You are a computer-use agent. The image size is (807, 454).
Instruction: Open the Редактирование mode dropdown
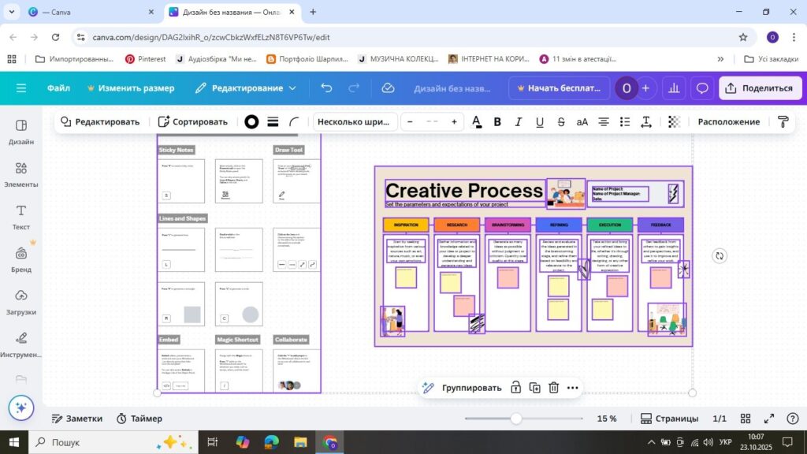tap(246, 88)
